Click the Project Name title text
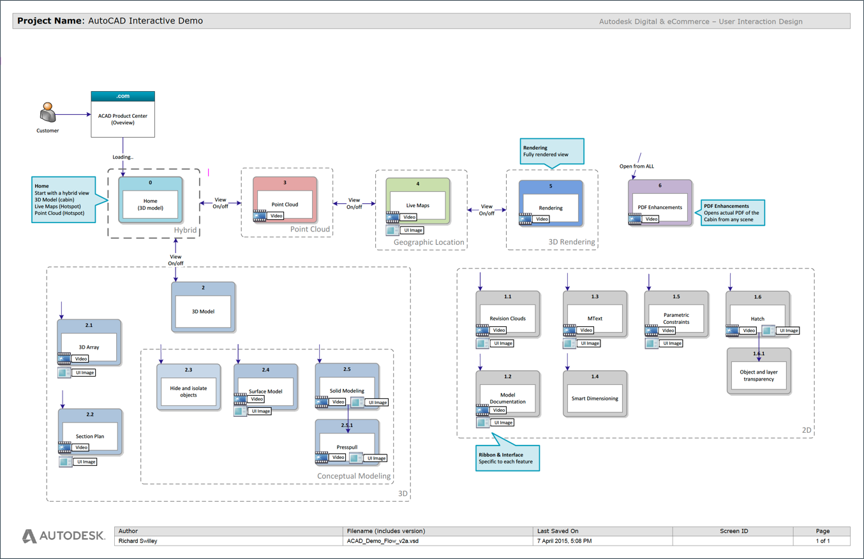The height and width of the screenshot is (559, 864). tap(110, 21)
